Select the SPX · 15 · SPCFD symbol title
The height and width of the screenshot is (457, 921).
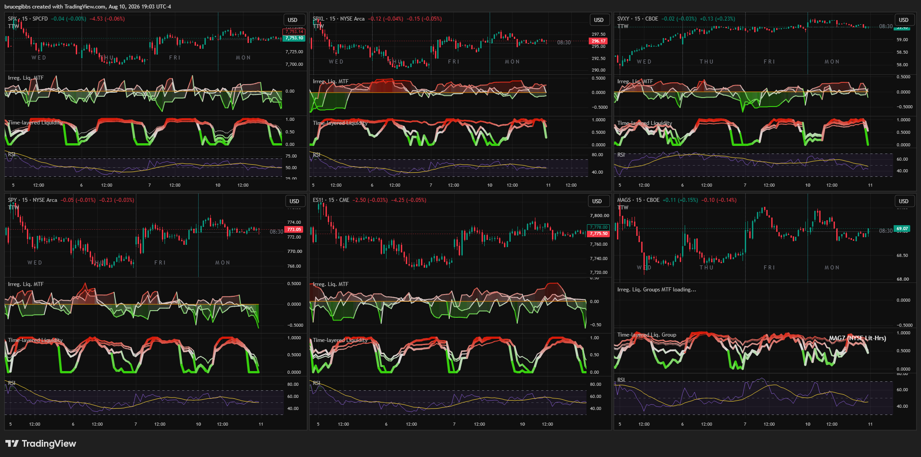click(x=28, y=19)
